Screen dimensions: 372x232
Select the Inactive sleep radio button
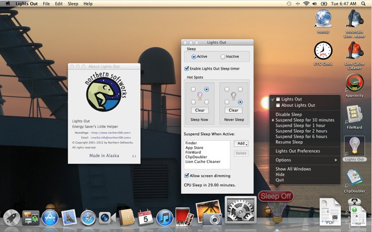click(x=223, y=56)
